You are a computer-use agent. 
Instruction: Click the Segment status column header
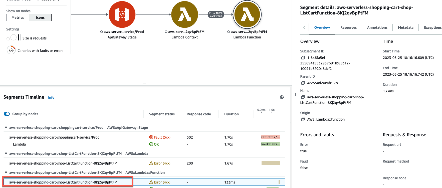pyautogui.click(x=162, y=114)
